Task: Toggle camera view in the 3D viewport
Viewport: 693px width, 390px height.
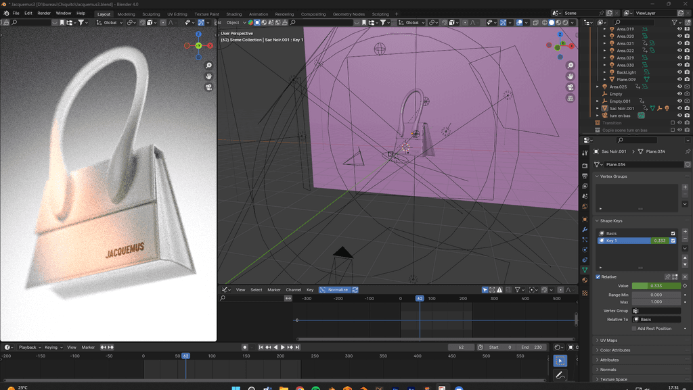Action: click(571, 87)
